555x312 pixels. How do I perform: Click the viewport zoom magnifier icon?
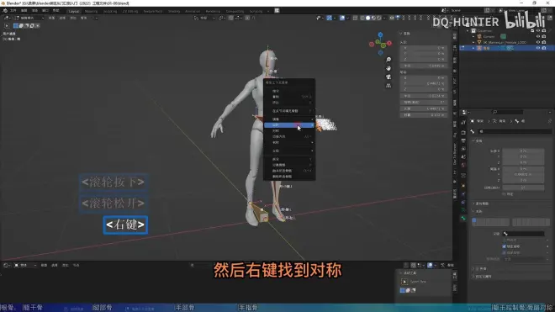click(x=388, y=60)
